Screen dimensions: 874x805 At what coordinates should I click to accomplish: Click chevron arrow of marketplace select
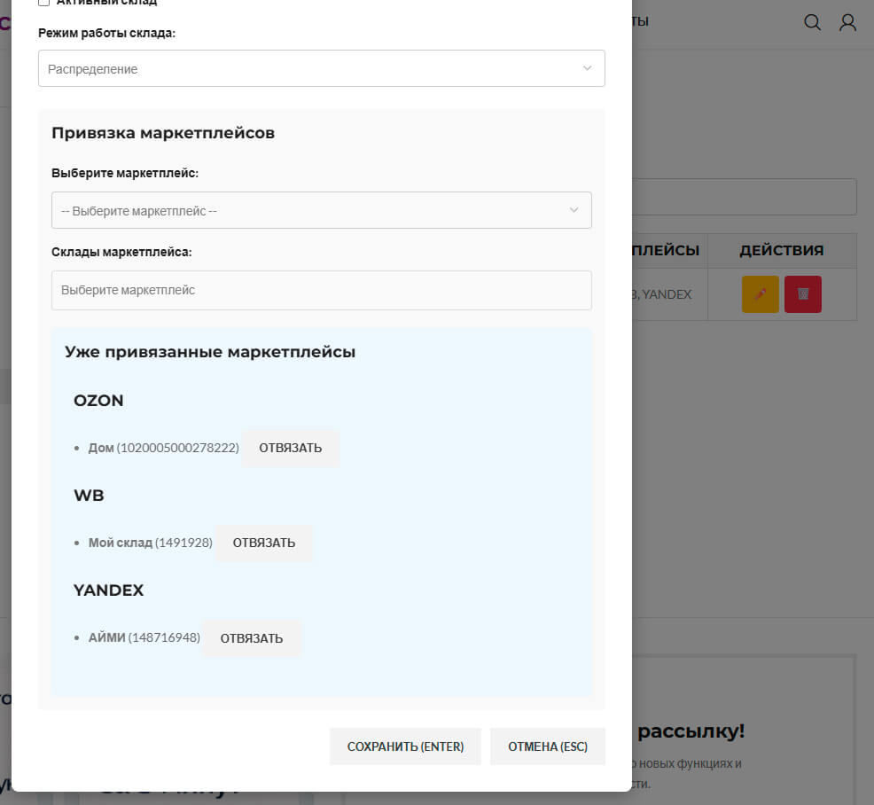pos(574,210)
